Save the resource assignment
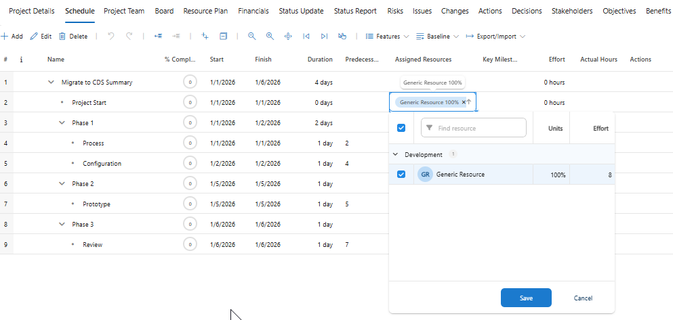673x320 pixels. (x=526, y=298)
